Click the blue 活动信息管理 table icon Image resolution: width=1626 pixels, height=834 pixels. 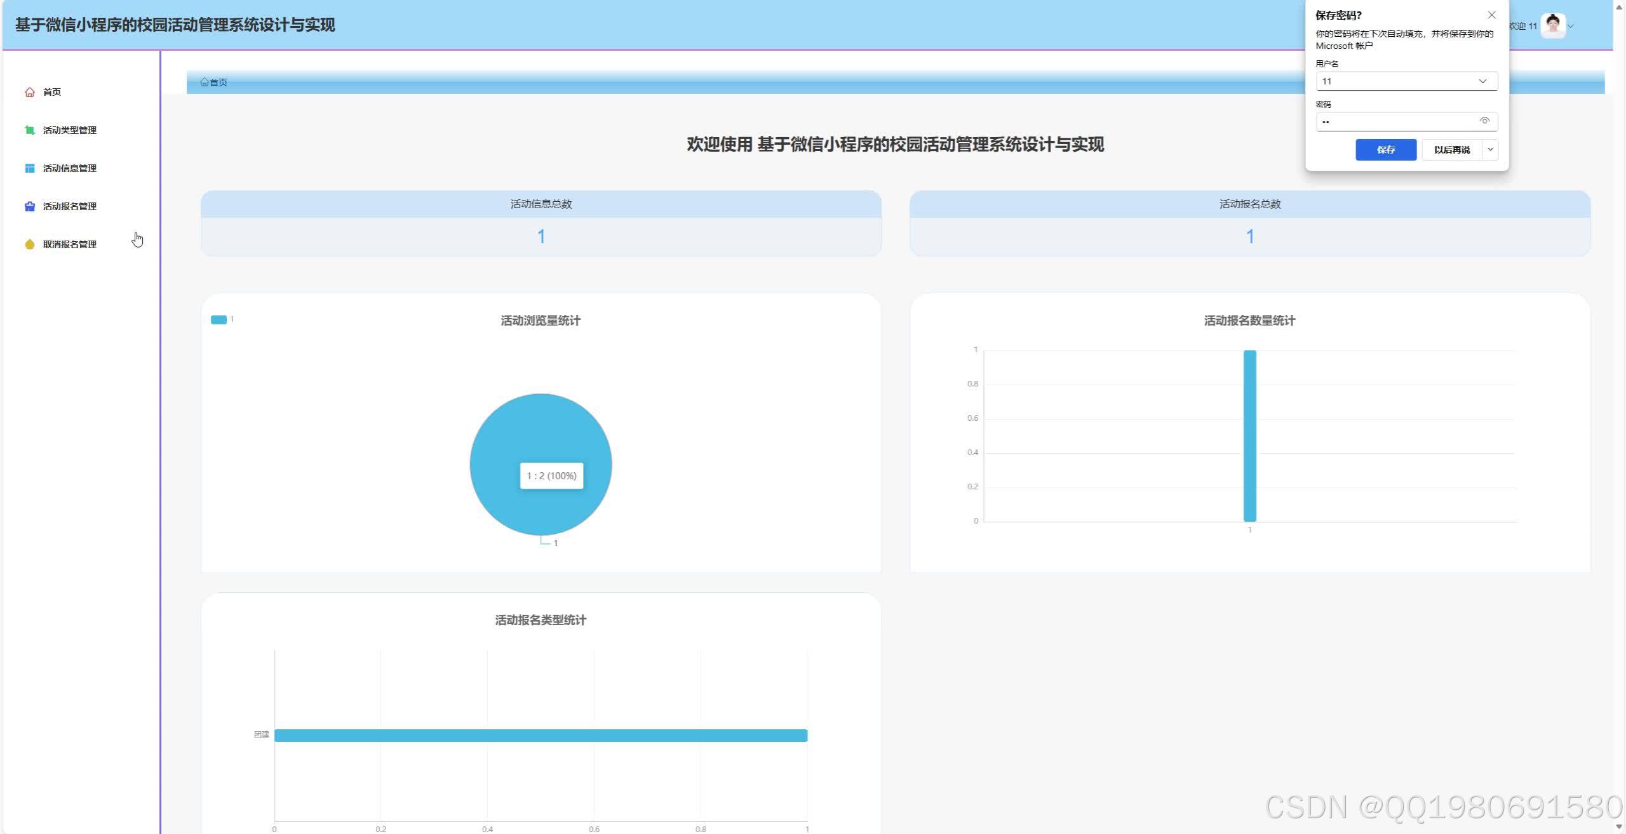pos(30,168)
